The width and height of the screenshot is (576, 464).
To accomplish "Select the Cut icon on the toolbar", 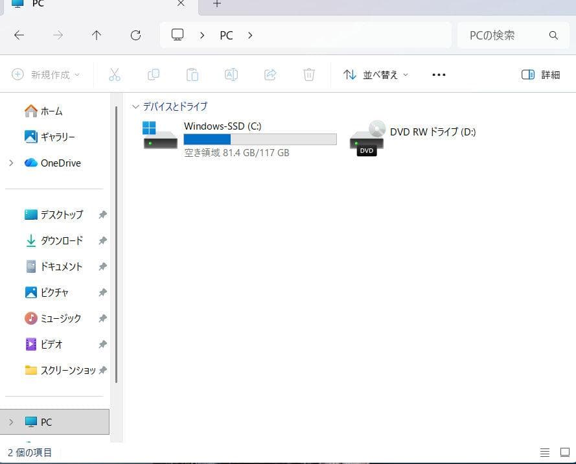I will pyautogui.click(x=115, y=75).
